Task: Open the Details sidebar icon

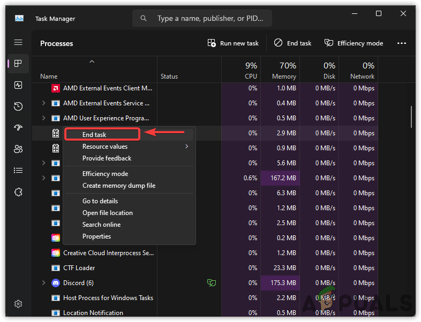Action: coord(18,171)
